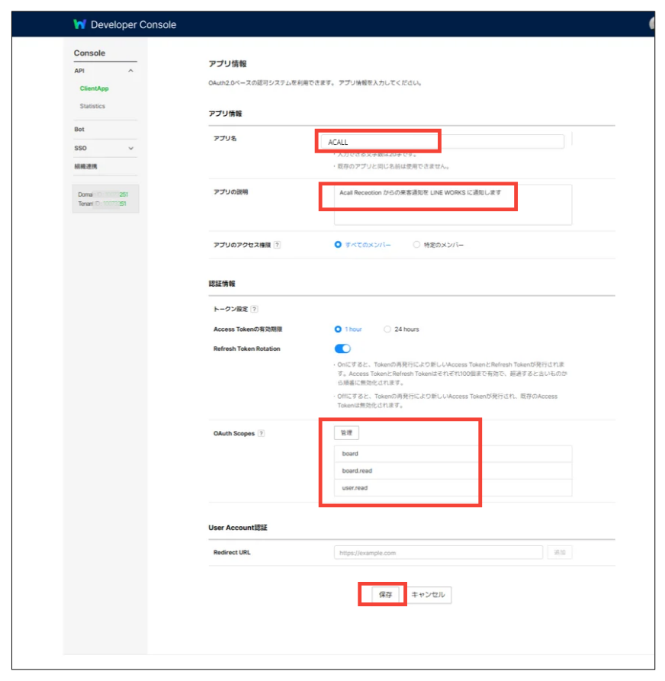Click help icon beside トークン設定

click(x=254, y=309)
